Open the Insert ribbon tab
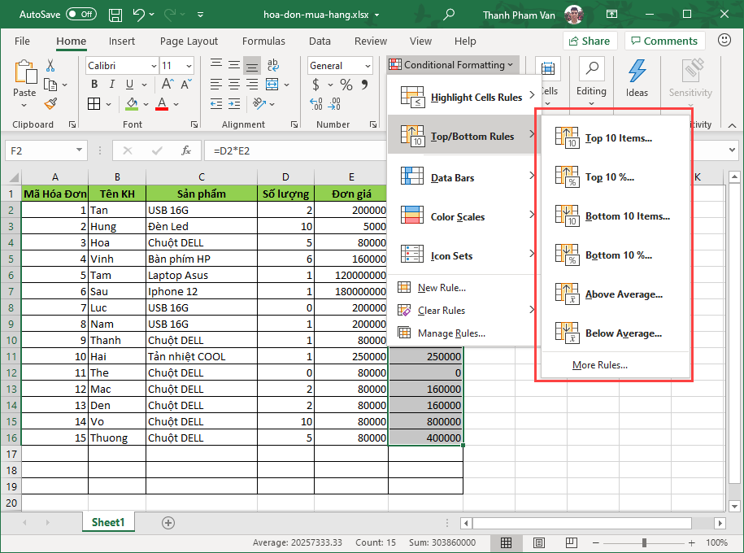The height and width of the screenshot is (553, 744). click(x=121, y=41)
